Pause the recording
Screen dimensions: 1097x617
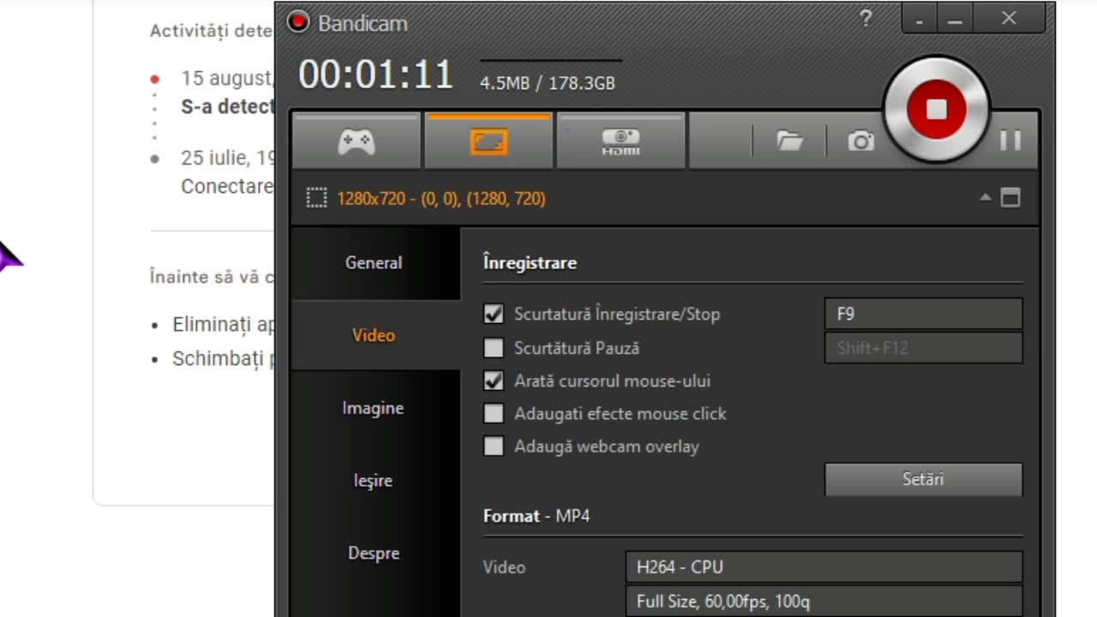pos(1010,141)
